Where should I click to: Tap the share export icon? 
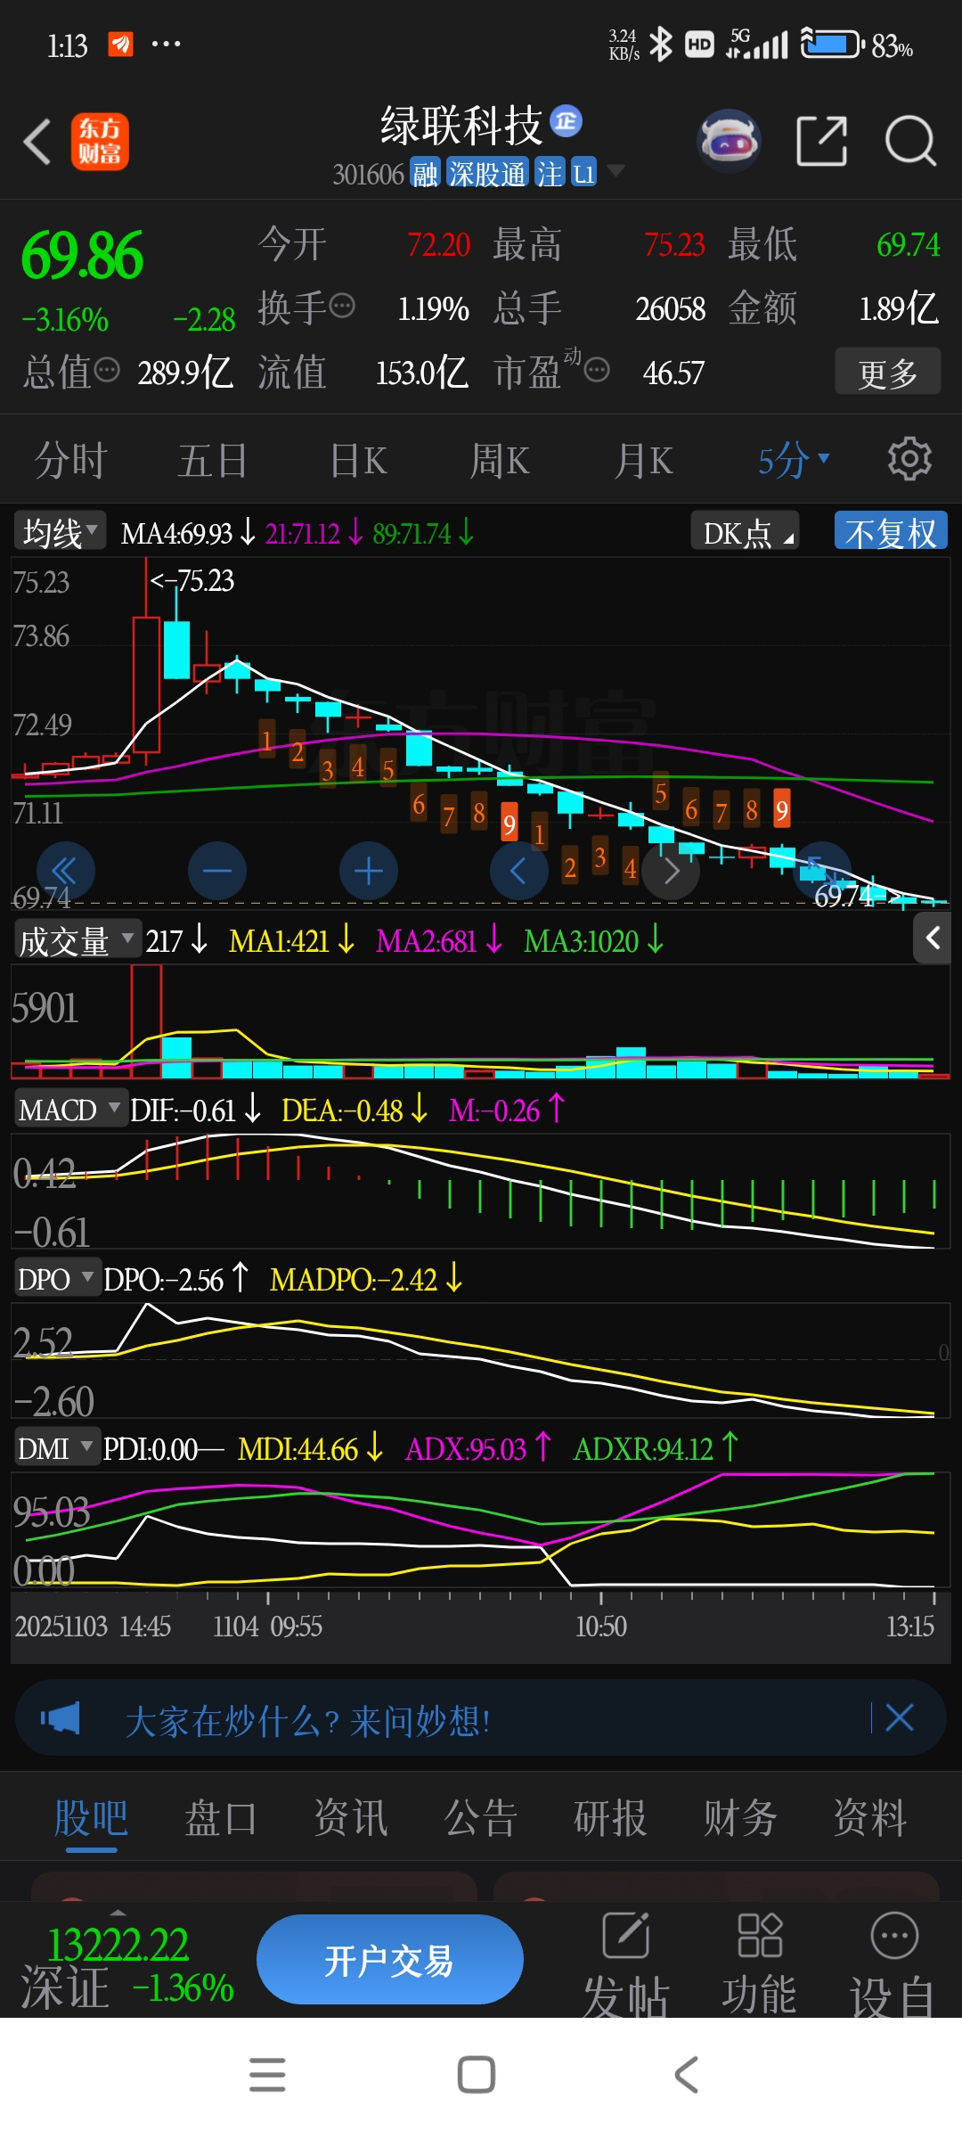click(821, 141)
